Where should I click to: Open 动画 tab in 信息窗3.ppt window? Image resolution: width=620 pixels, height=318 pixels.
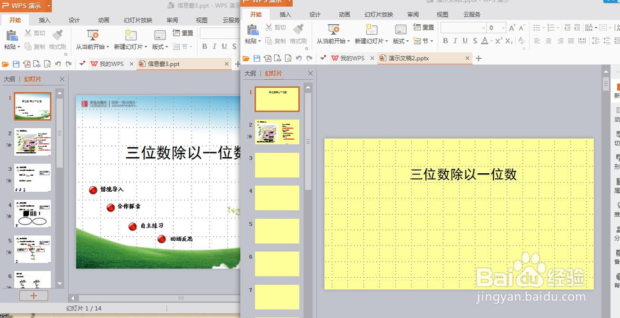104,20
